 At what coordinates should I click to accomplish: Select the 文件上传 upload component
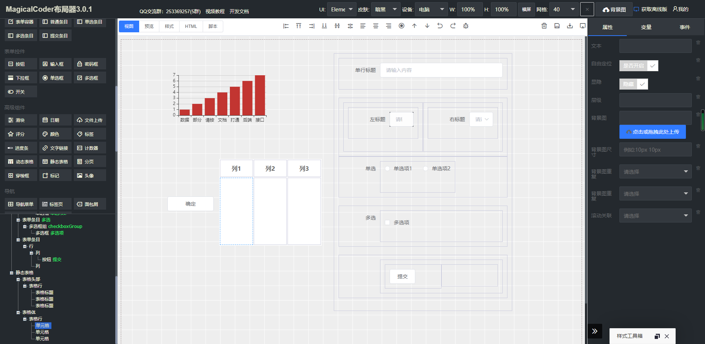[x=90, y=120]
